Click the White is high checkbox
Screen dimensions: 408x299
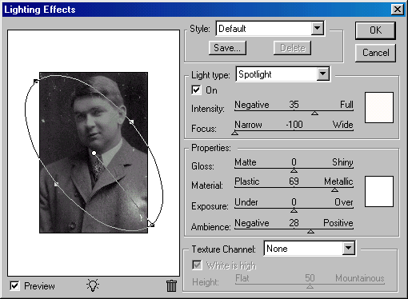pyautogui.click(x=197, y=265)
